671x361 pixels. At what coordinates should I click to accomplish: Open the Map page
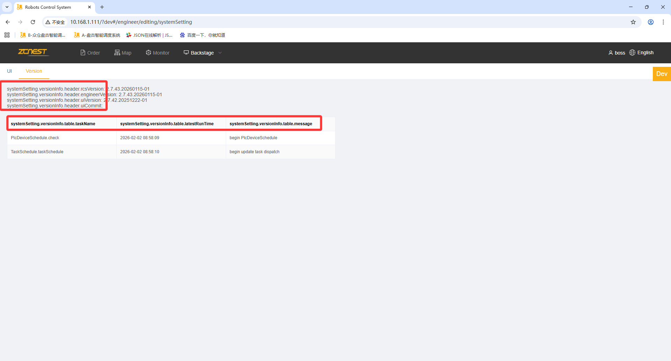[x=123, y=53]
